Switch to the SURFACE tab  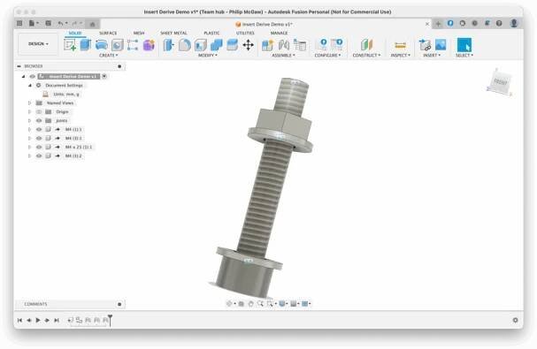pyautogui.click(x=108, y=34)
